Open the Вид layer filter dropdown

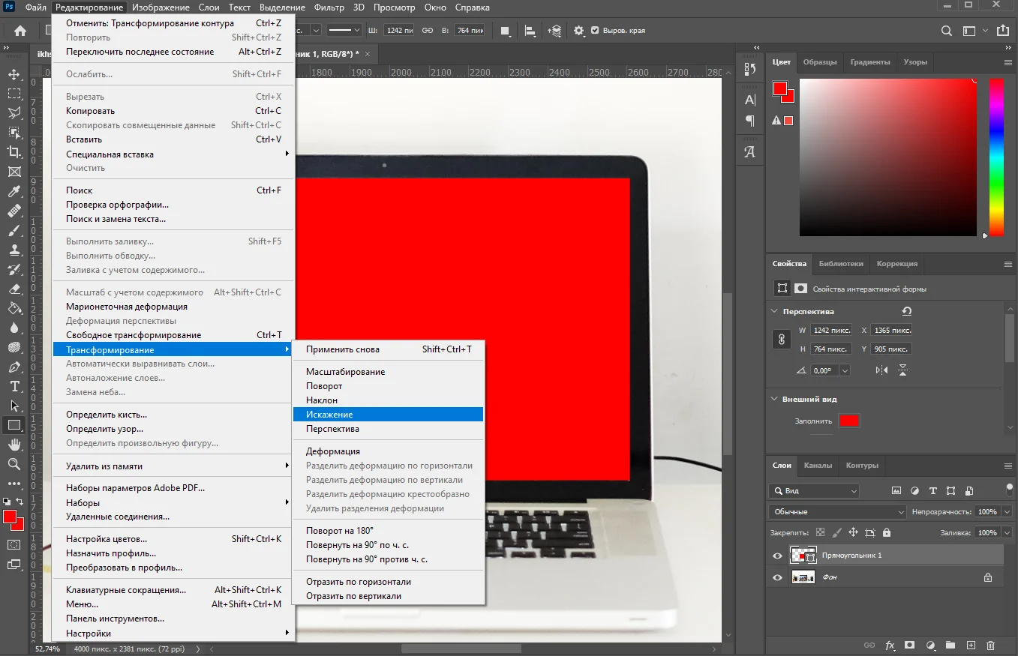pos(815,490)
